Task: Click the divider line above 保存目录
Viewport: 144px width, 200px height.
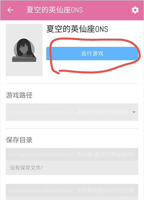Action: click(x=72, y=128)
